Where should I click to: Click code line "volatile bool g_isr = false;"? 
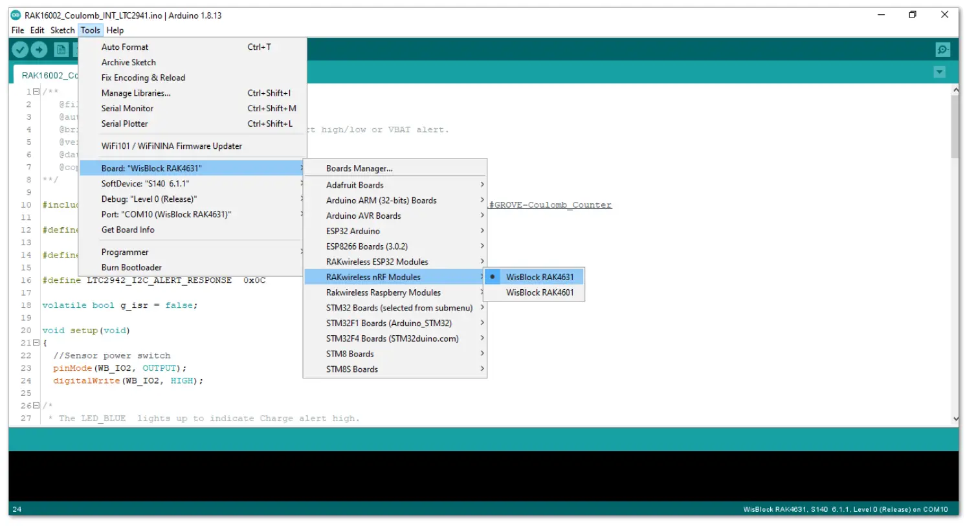click(x=120, y=305)
